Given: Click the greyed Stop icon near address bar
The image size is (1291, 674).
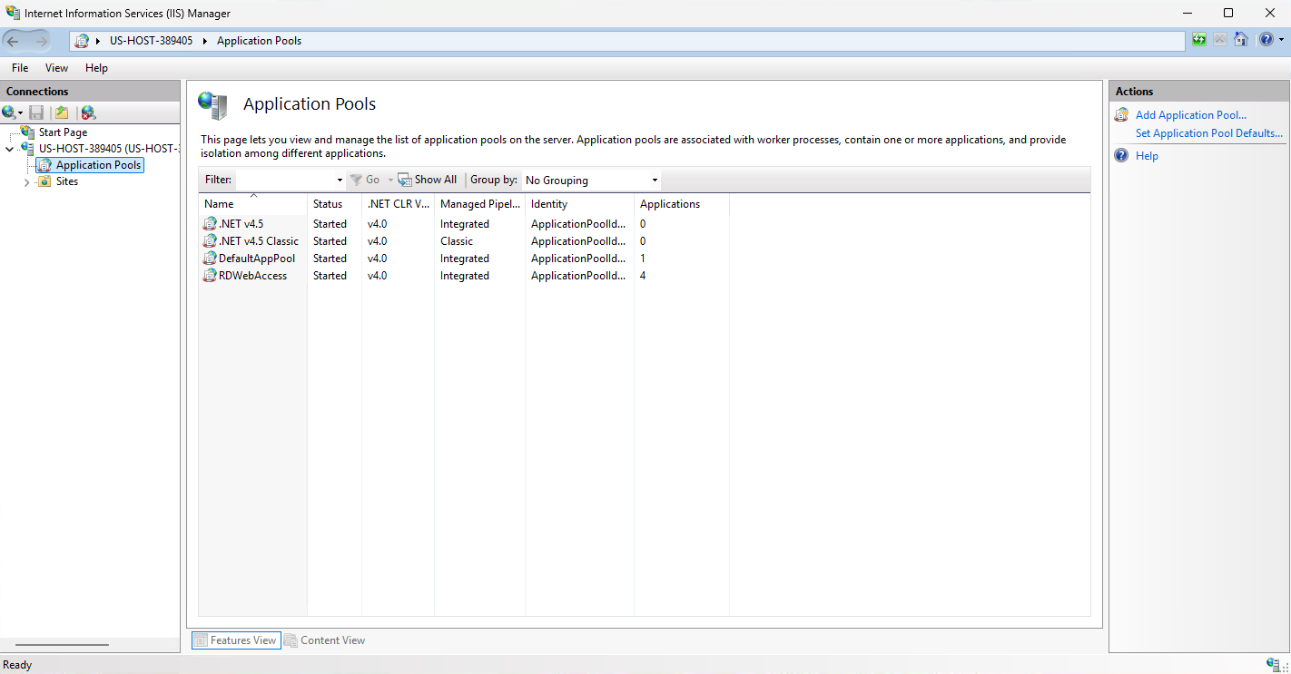Looking at the screenshot, I should pos(1219,40).
